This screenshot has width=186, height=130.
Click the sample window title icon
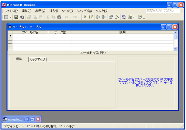pyautogui.click(x=5, y=119)
